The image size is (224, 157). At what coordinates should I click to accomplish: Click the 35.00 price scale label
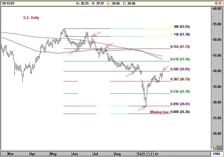[x=217, y=87]
